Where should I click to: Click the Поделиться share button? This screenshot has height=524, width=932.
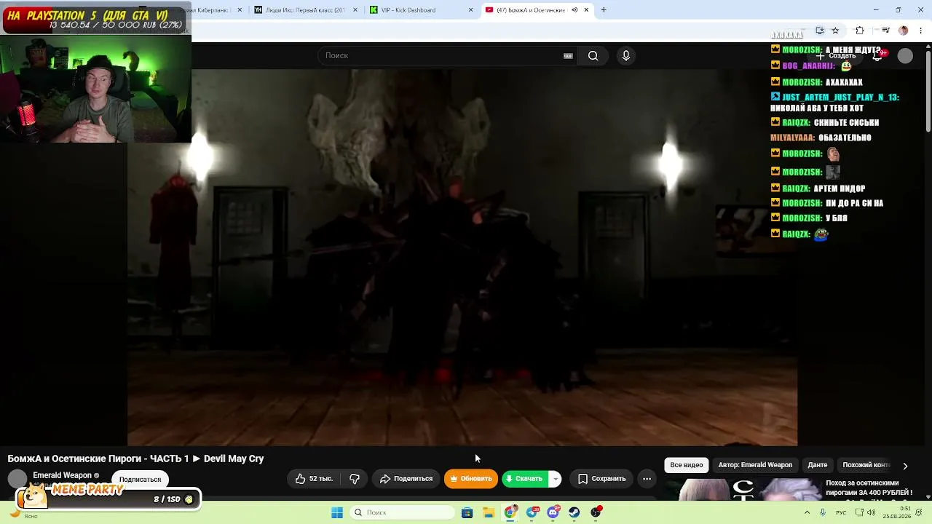coord(406,479)
